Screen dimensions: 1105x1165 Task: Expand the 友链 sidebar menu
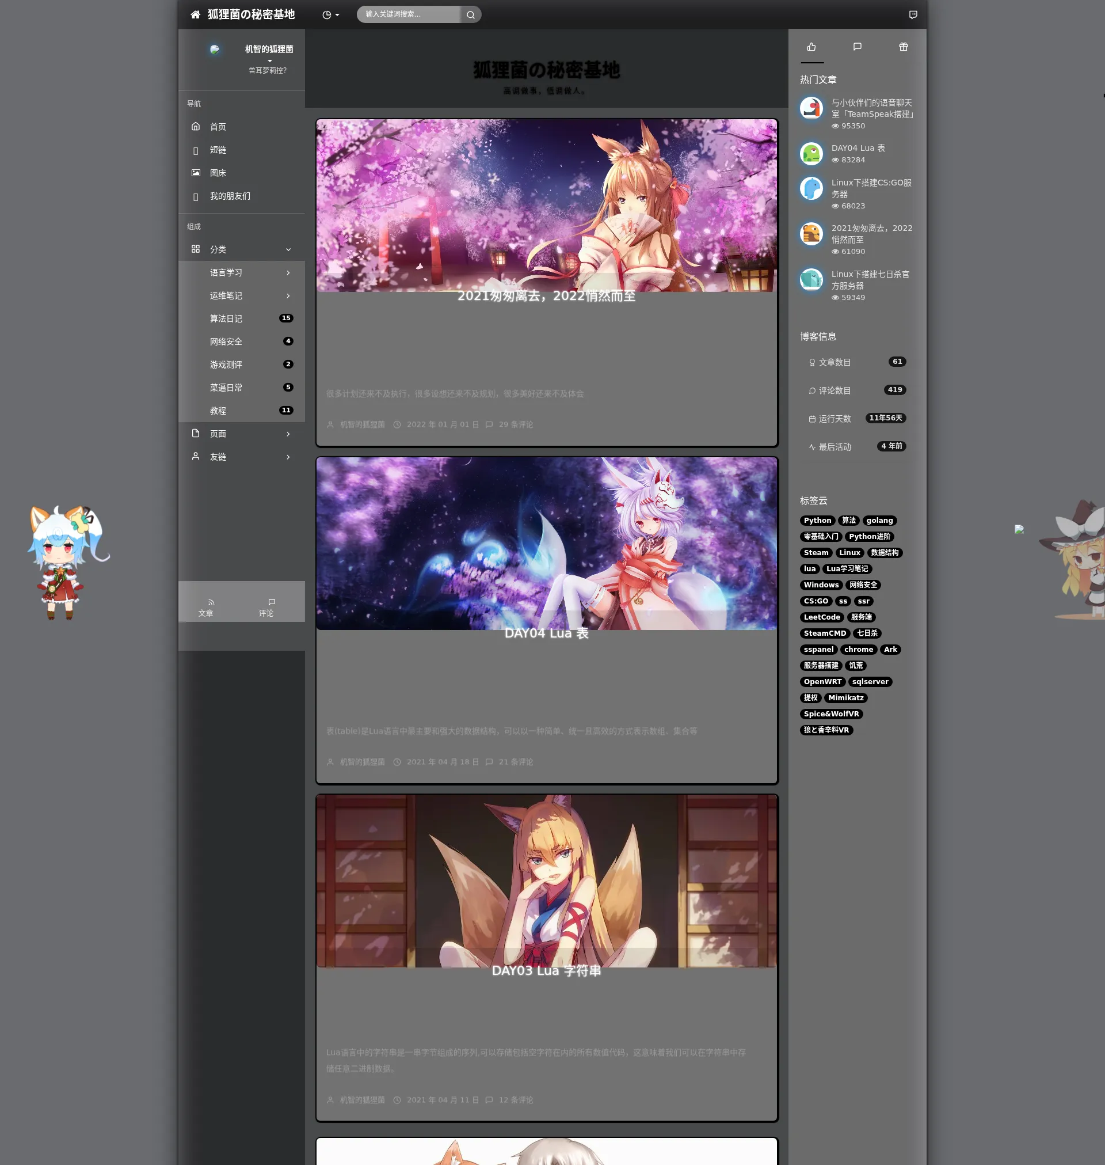tap(242, 457)
